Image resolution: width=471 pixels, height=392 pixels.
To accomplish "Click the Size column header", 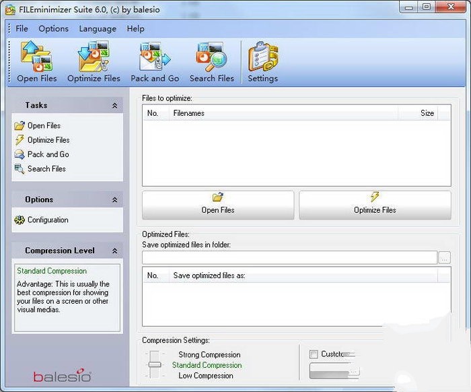I will [x=418, y=113].
